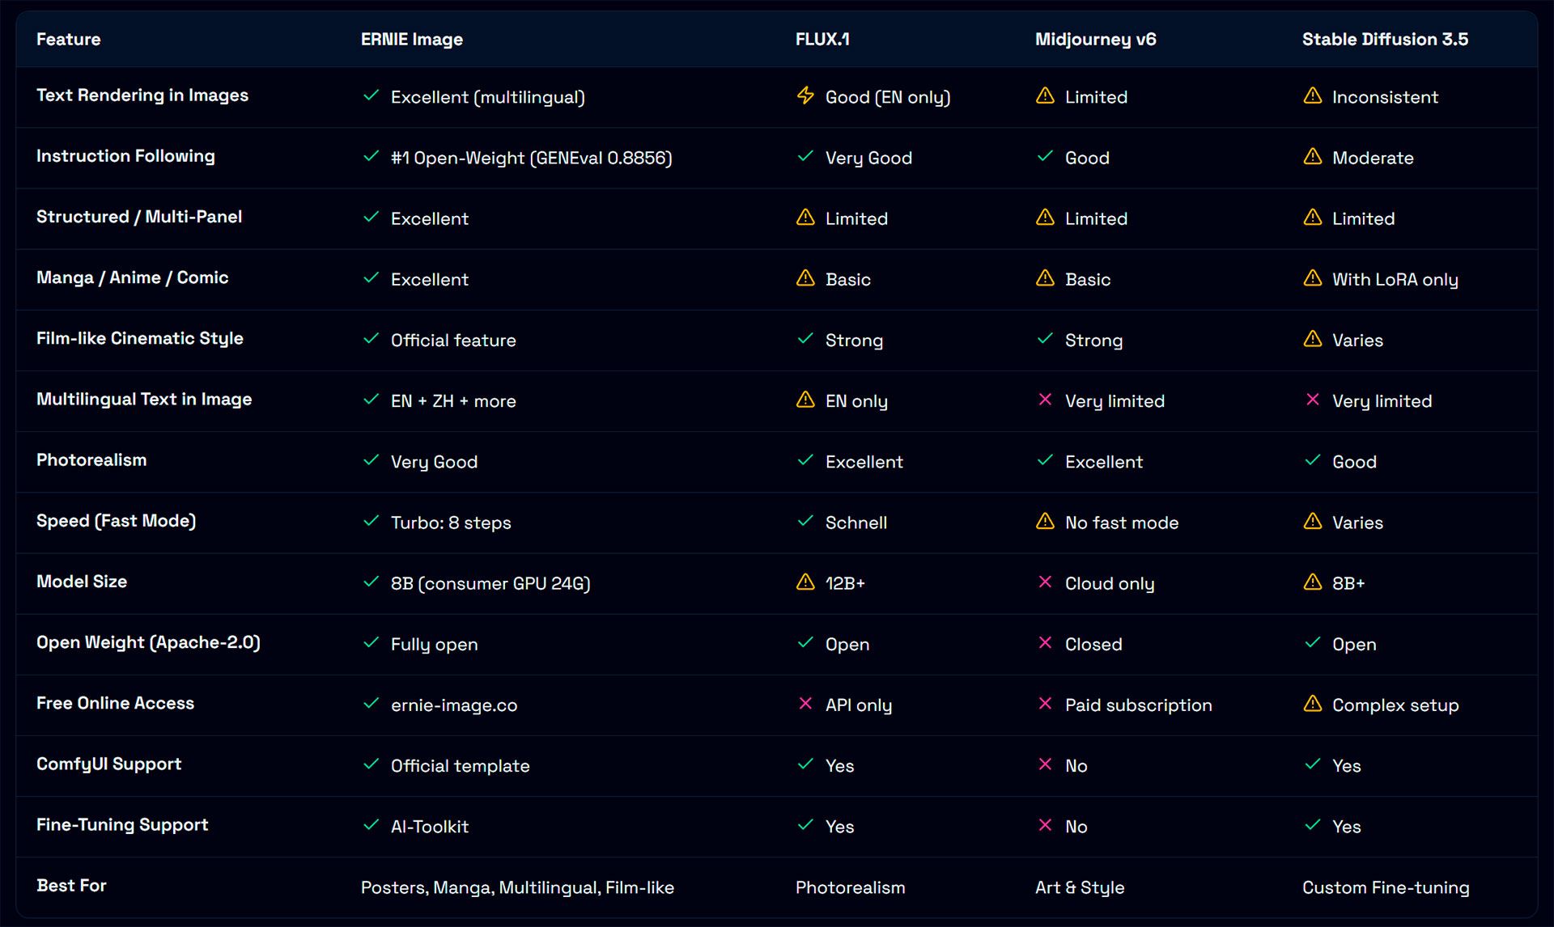Click green checkmark beside Turbo: 8 steps

coord(371,521)
